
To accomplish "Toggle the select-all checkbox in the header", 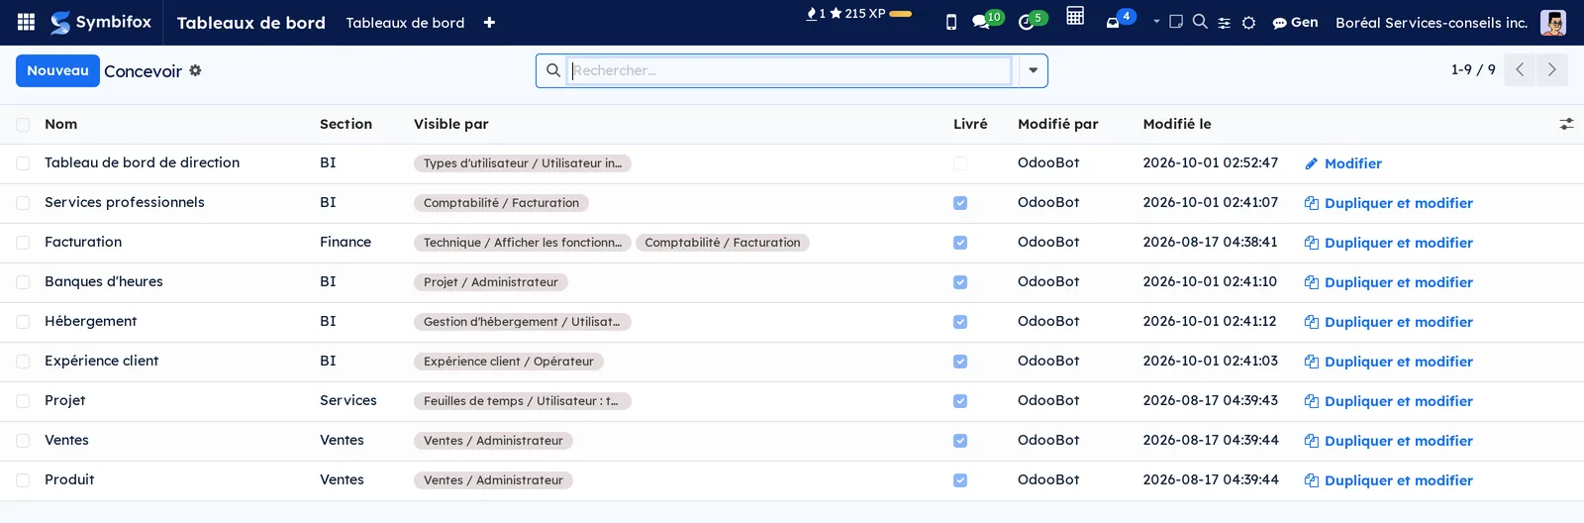I will coord(23,125).
